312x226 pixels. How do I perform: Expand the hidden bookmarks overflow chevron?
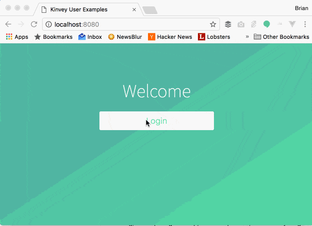(247, 37)
